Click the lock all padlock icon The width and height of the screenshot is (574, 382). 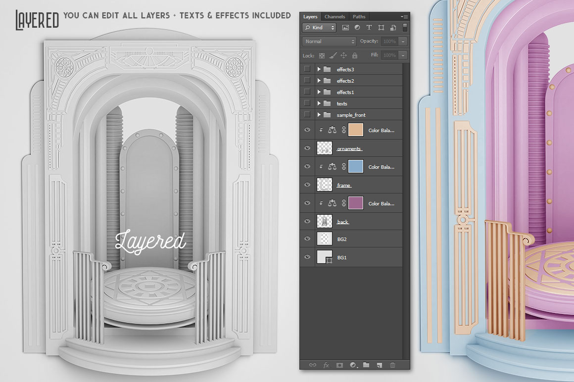coord(354,55)
